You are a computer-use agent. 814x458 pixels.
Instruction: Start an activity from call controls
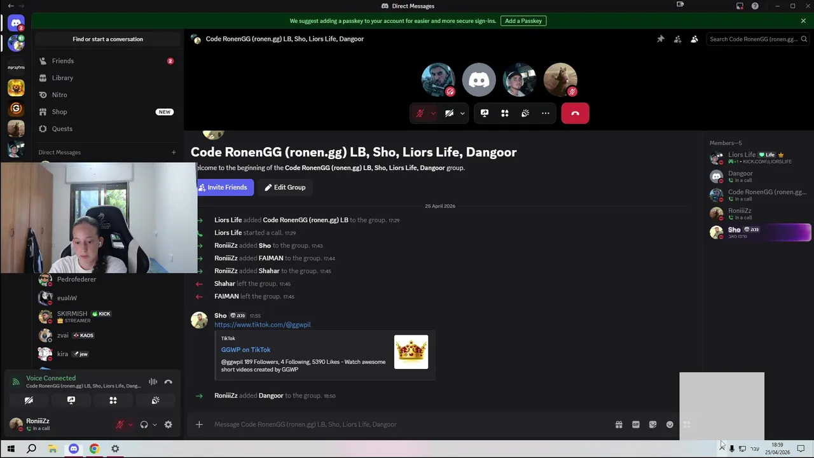click(x=505, y=113)
